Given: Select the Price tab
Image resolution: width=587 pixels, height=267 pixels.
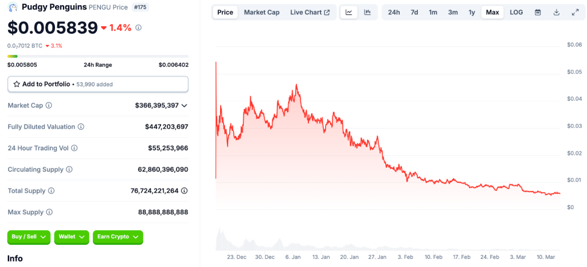Looking at the screenshot, I should 225,12.
